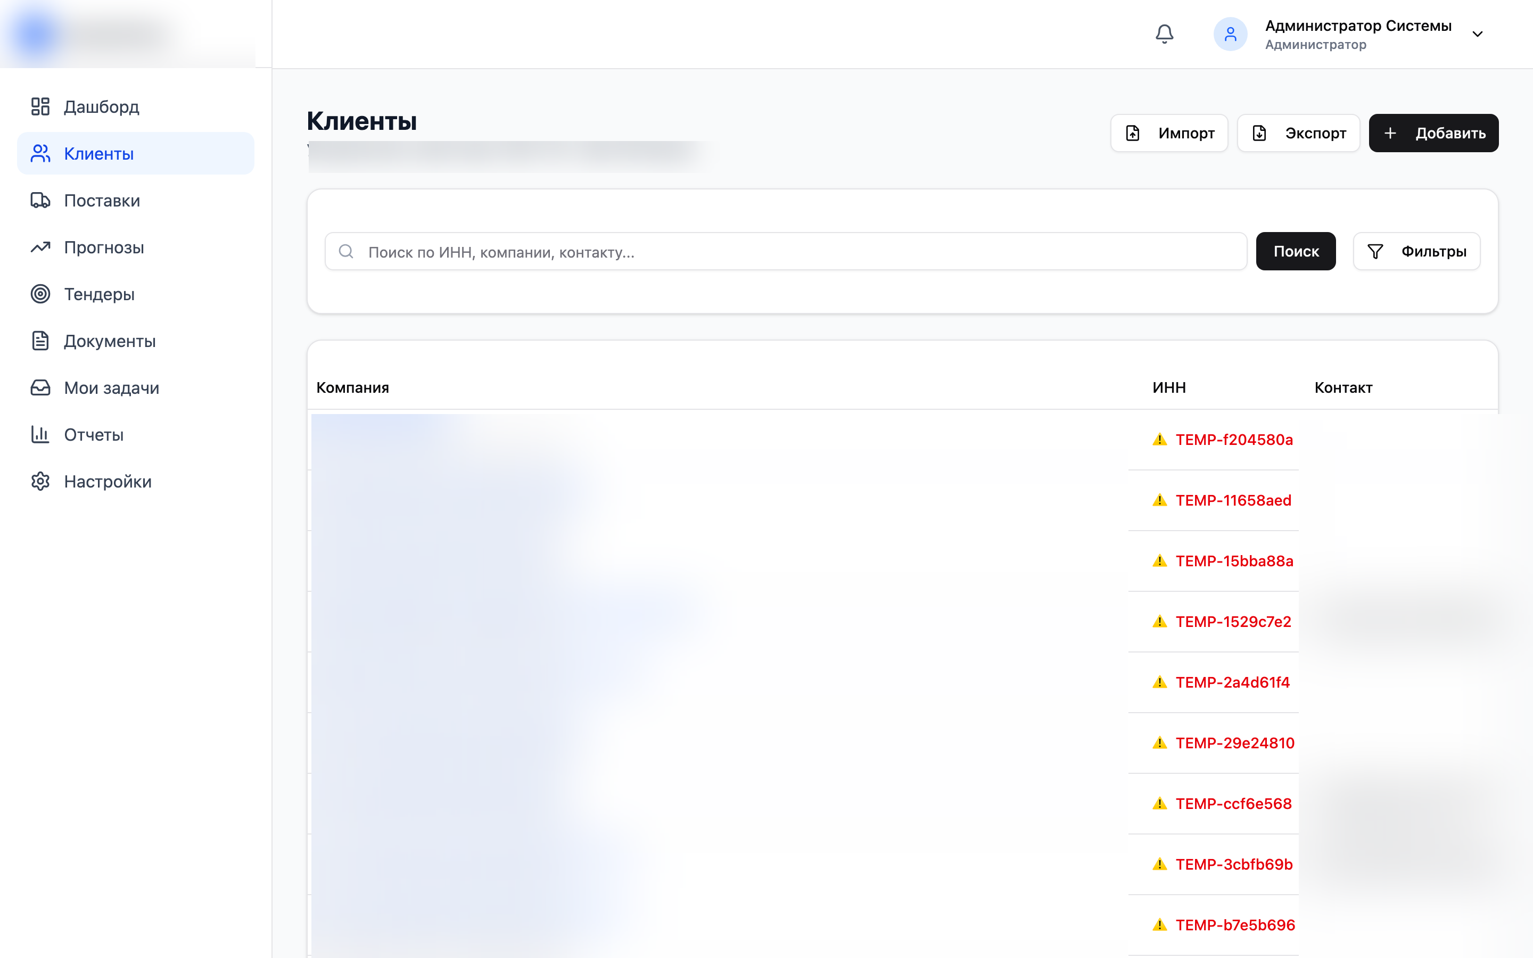
Task: Focus the search by ИНН input field
Action: coord(786,252)
